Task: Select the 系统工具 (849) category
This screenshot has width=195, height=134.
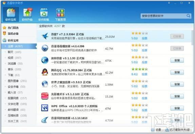Action: [x=17, y=121]
